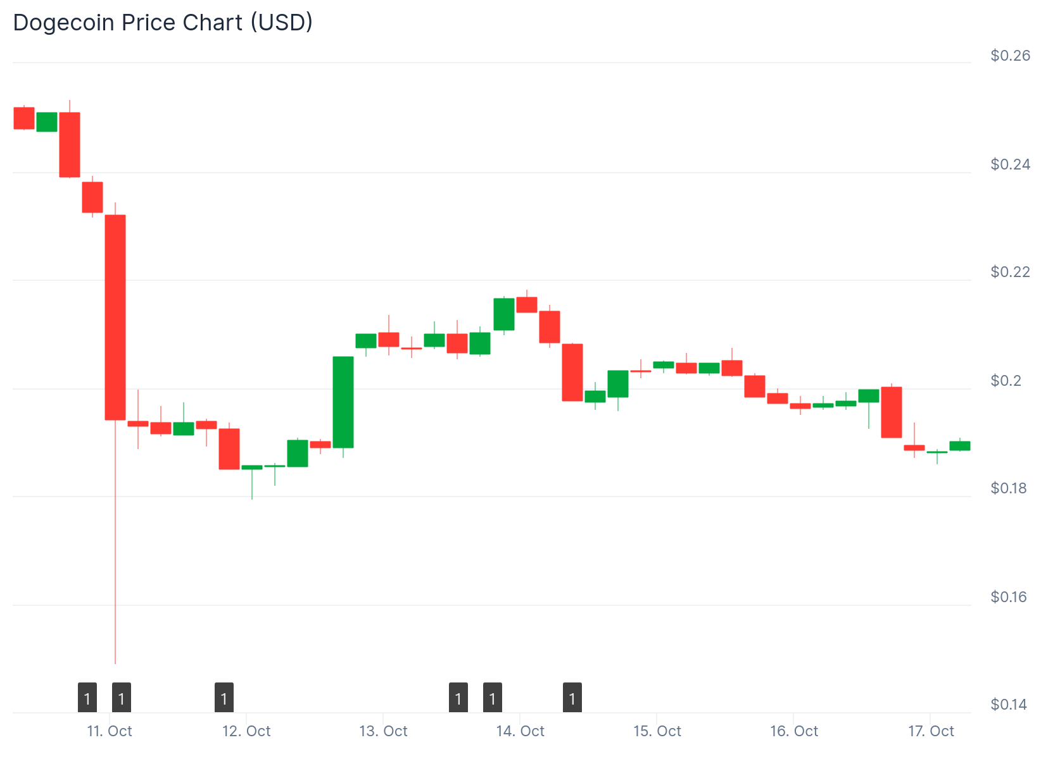Click the tallest red crash candle body
The width and height of the screenshot is (1041, 759).
point(115,317)
